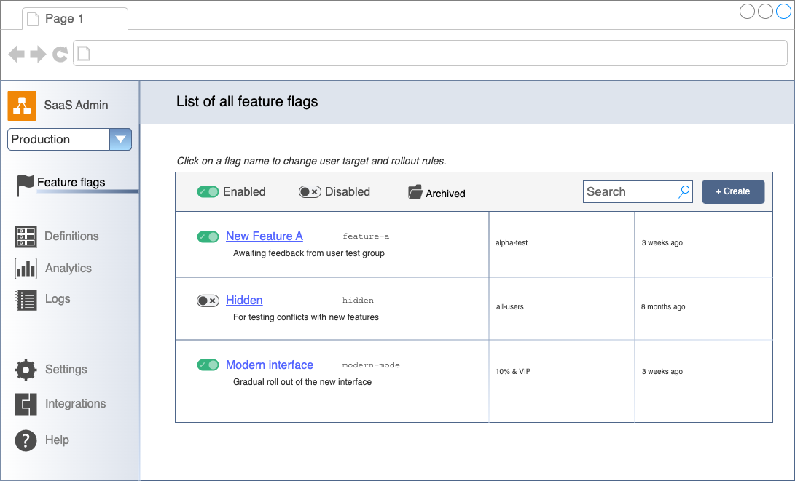The height and width of the screenshot is (481, 795).
Task: Open Help via the question mark icon
Action: point(26,440)
